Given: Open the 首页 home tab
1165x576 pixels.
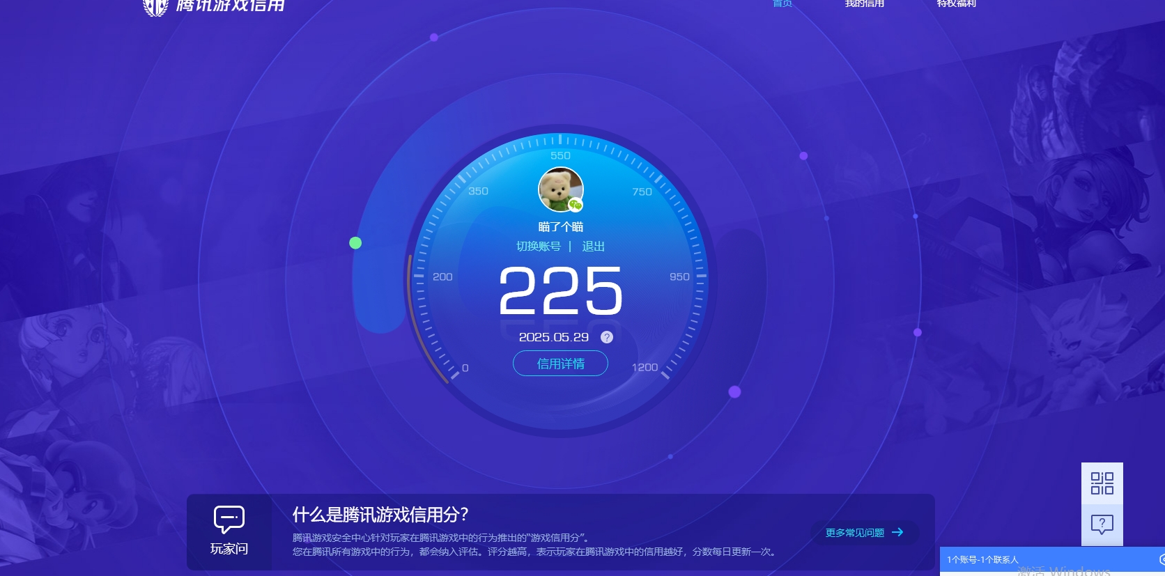Looking at the screenshot, I should click(782, 3).
